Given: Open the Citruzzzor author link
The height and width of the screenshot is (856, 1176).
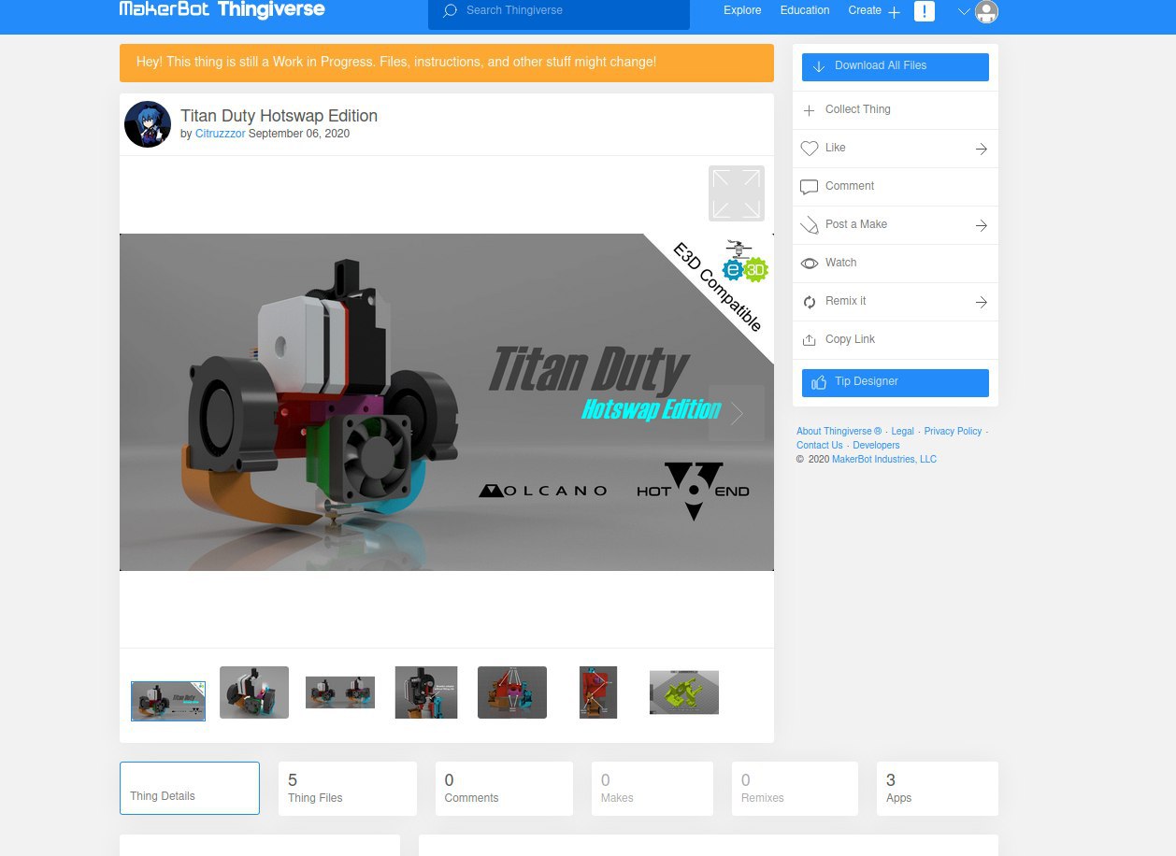Looking at the screenshot, I should tap(221, 134).
